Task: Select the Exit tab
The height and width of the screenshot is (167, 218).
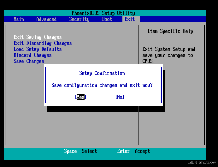Action: point(131,19)
